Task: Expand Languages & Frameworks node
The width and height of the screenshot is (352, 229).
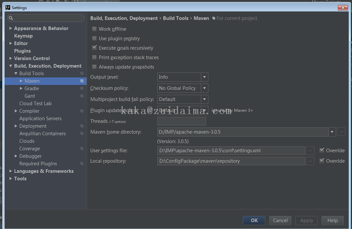Action: pyautogui.click(x=10, y=171)
